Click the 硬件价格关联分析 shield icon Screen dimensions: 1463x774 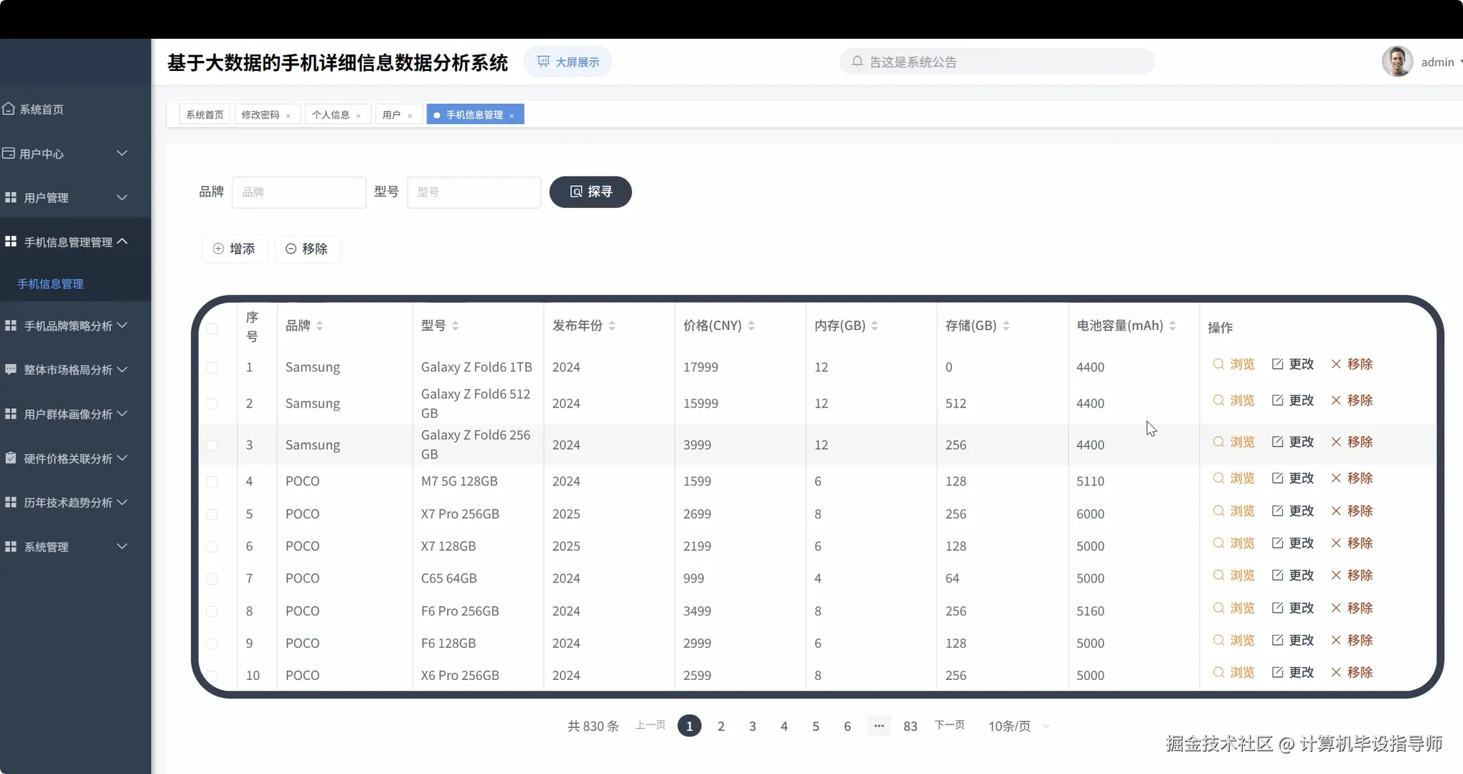[10, 458]
